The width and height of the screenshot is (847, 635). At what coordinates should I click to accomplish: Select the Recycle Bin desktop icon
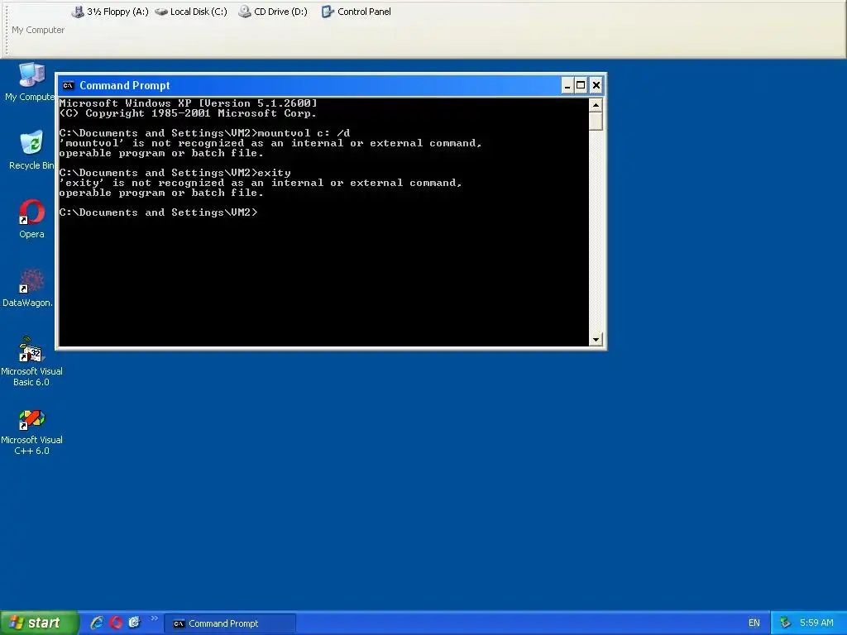(31, 150)
